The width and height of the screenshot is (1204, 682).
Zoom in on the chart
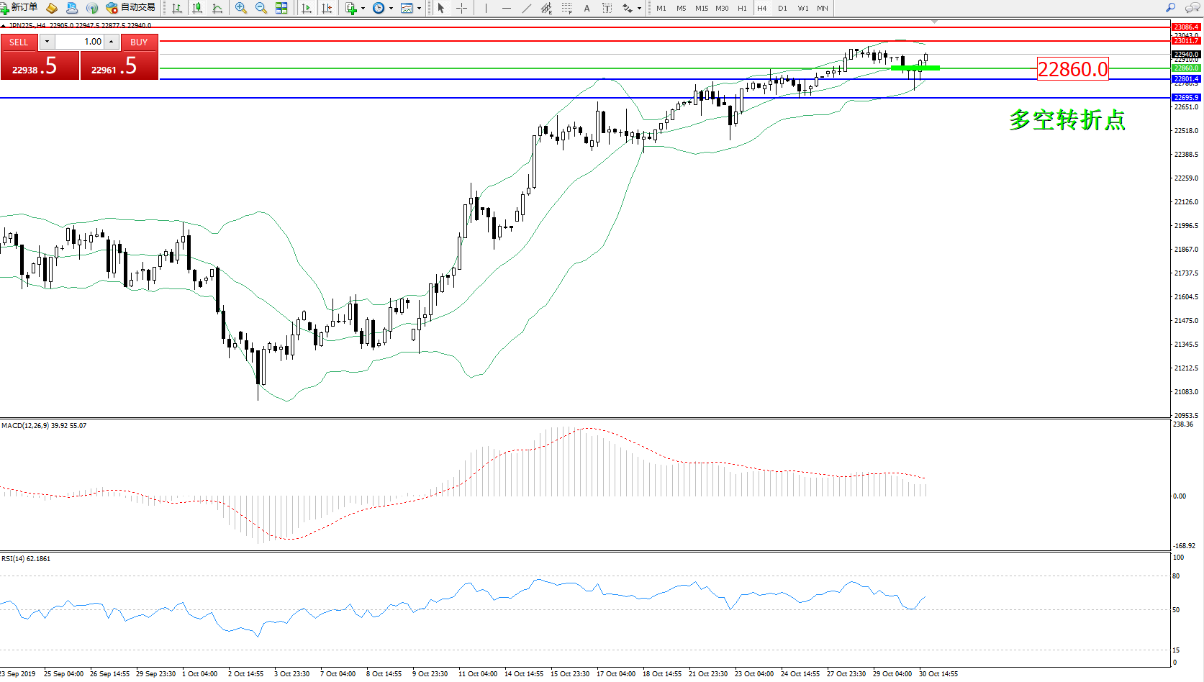240,8
